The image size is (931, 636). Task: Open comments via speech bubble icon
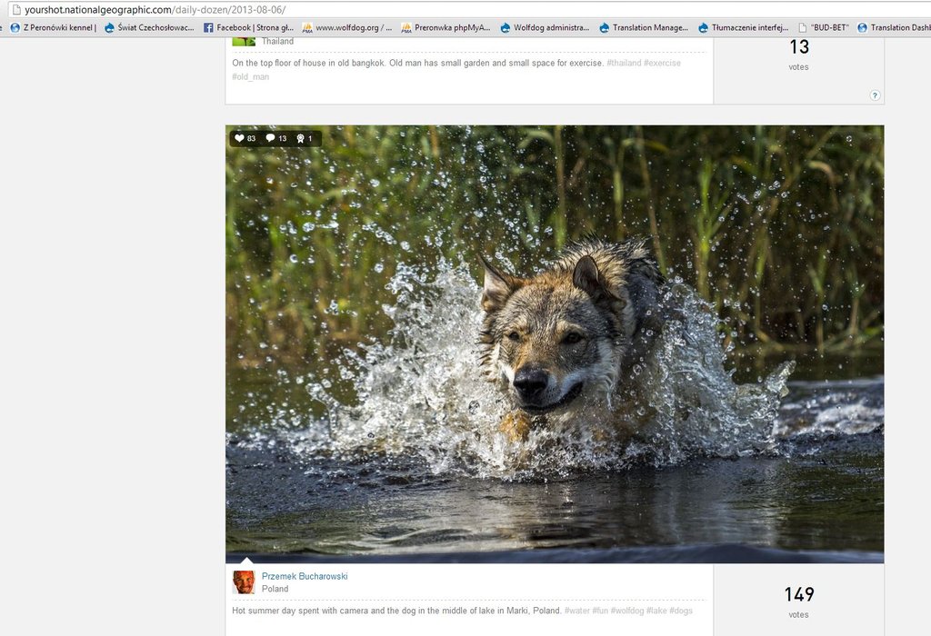tap(270, 138)
